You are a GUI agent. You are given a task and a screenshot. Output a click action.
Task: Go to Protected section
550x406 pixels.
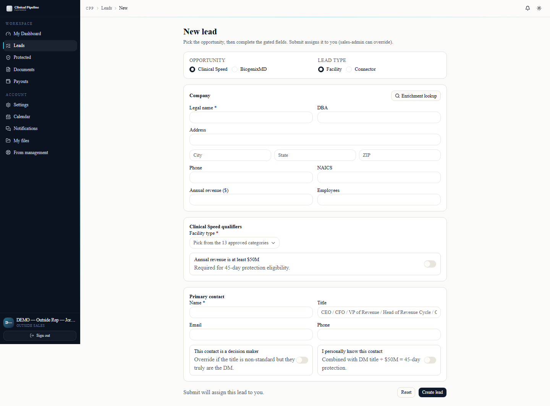pyautogui.click(x=40, y=57)
